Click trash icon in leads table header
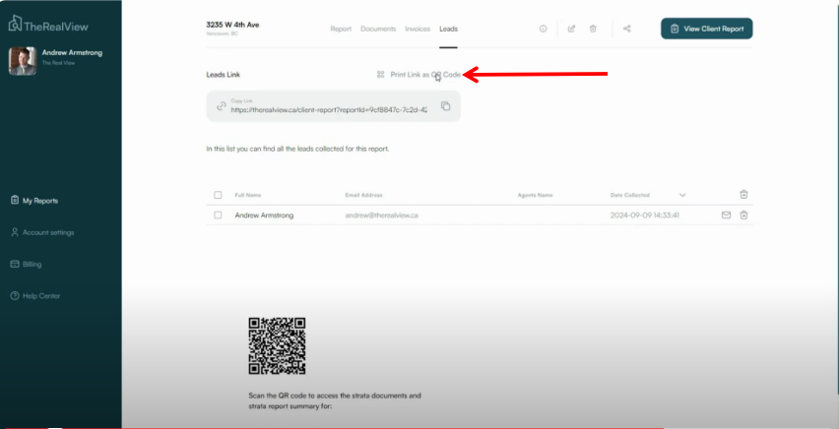Image resolution: width=839 pixels, height=429 pixels. coord(744,195)
